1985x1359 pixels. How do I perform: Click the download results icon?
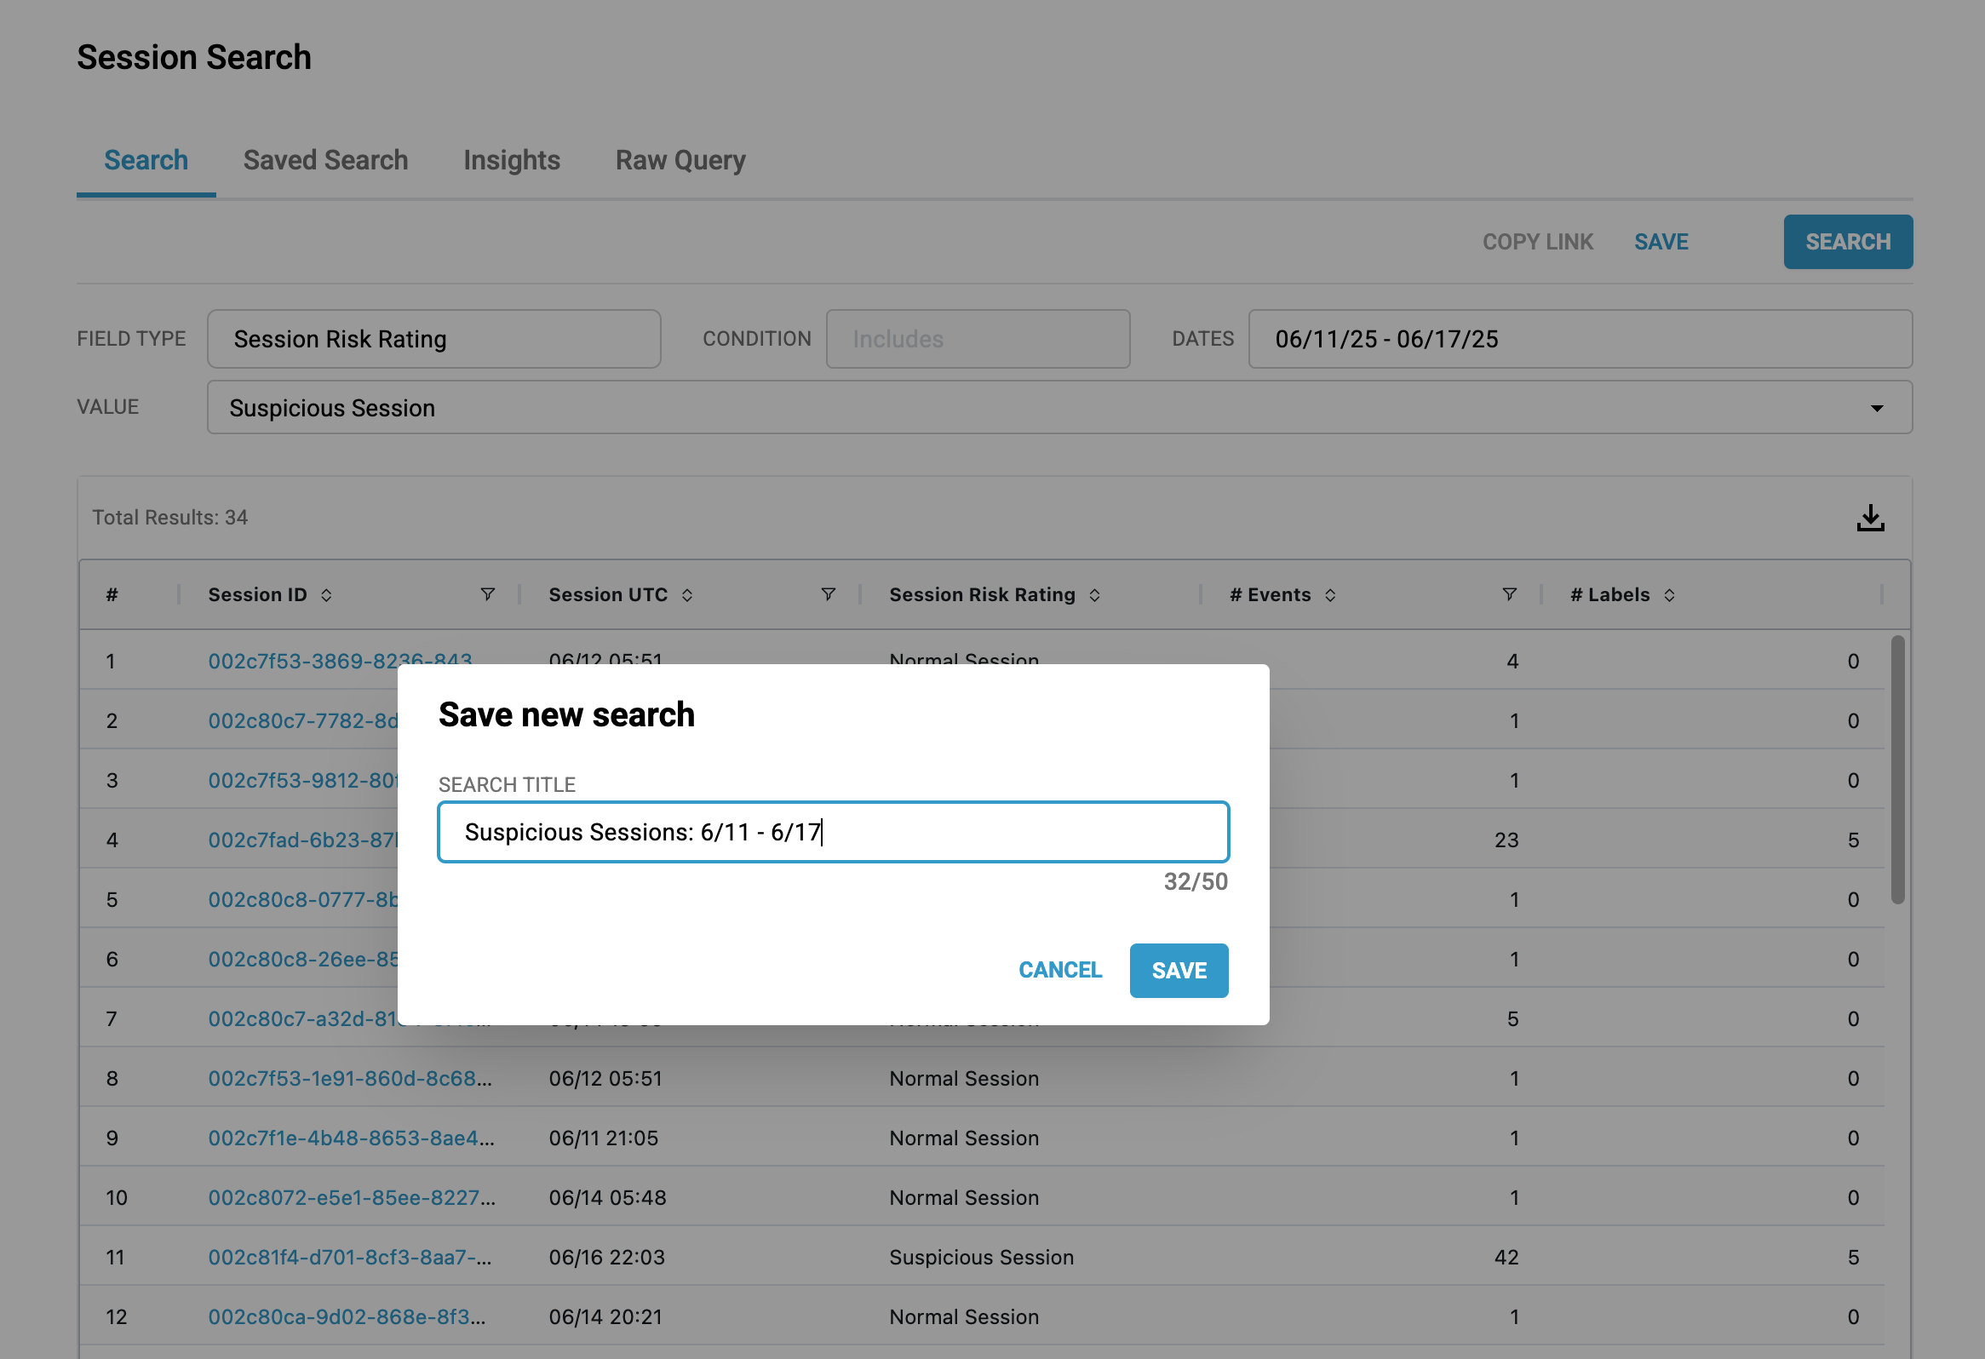(x=1870, y=518)
